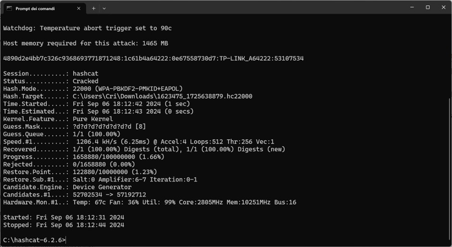Viewport: 452px width, 247px height.
Task: Open a new tab with plus button
Action: coord(94,8)
